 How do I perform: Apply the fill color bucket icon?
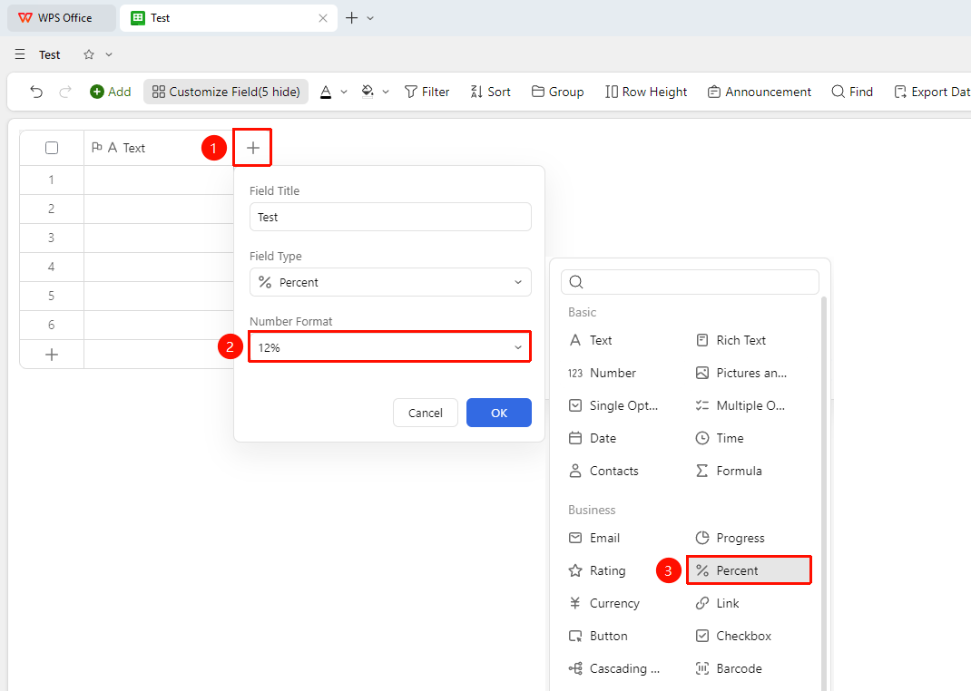tap(368, 92)
